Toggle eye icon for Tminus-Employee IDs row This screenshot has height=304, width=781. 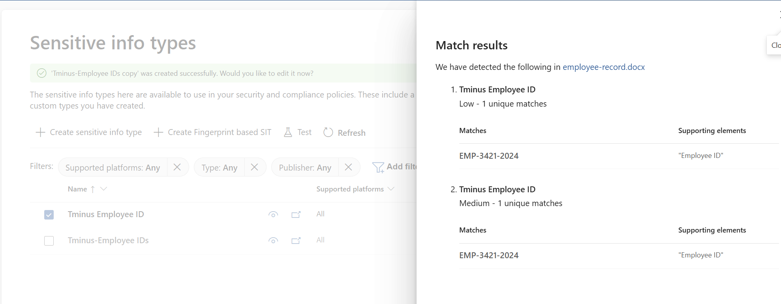273,240
